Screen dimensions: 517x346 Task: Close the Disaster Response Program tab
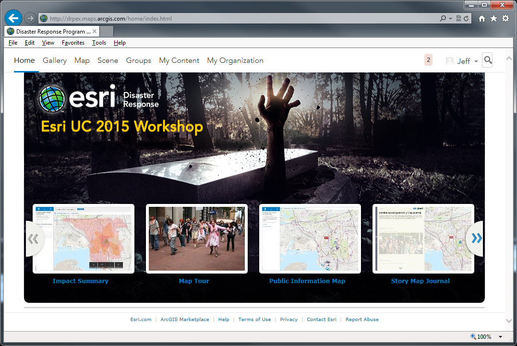[x=95, y=31]
